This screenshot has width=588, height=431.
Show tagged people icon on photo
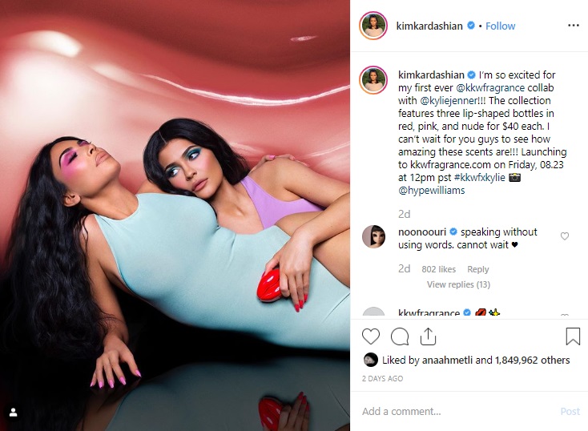14,413
